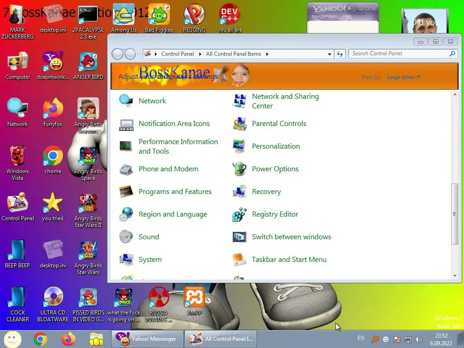Select the PEGGING desktop shortcut
This screenshot has width=464, height=348.
(x=194, y=18)
